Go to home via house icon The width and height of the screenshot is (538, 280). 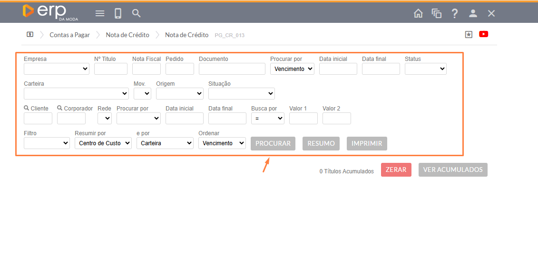click(418, 13)
